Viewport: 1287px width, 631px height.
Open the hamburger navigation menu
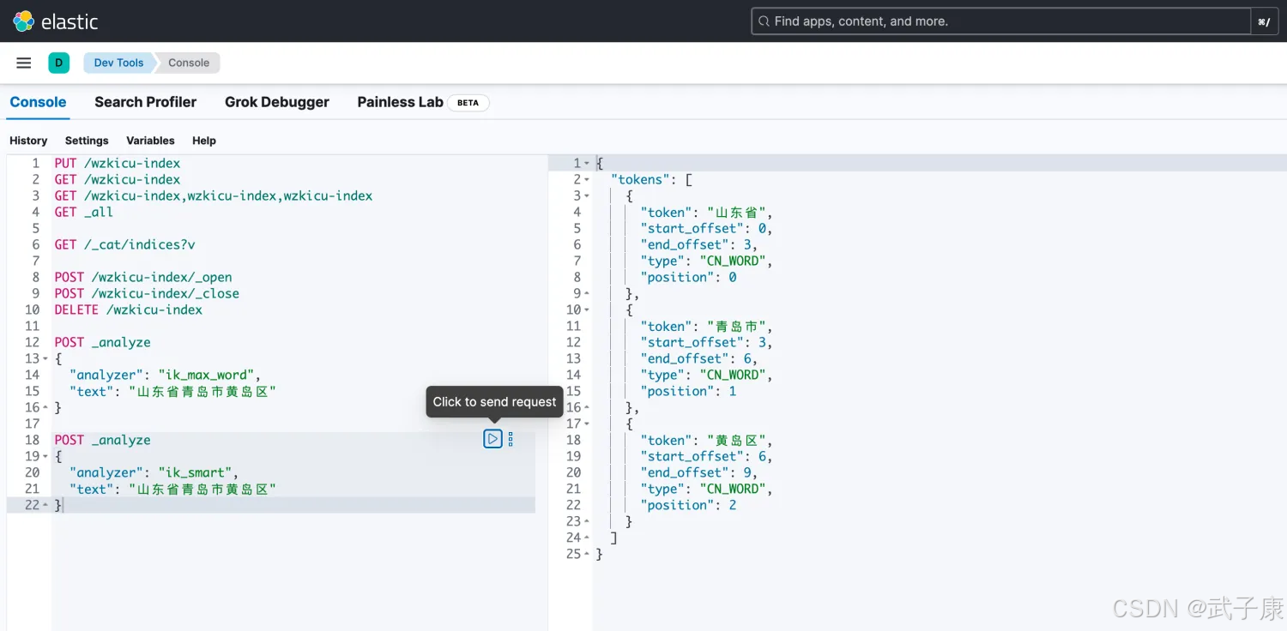point(24,63)
